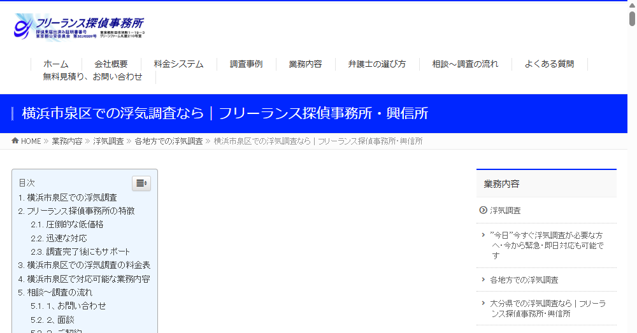
Task: Click the circle arrow icon beside 浮気調査
Action: (x=483, y=210)
